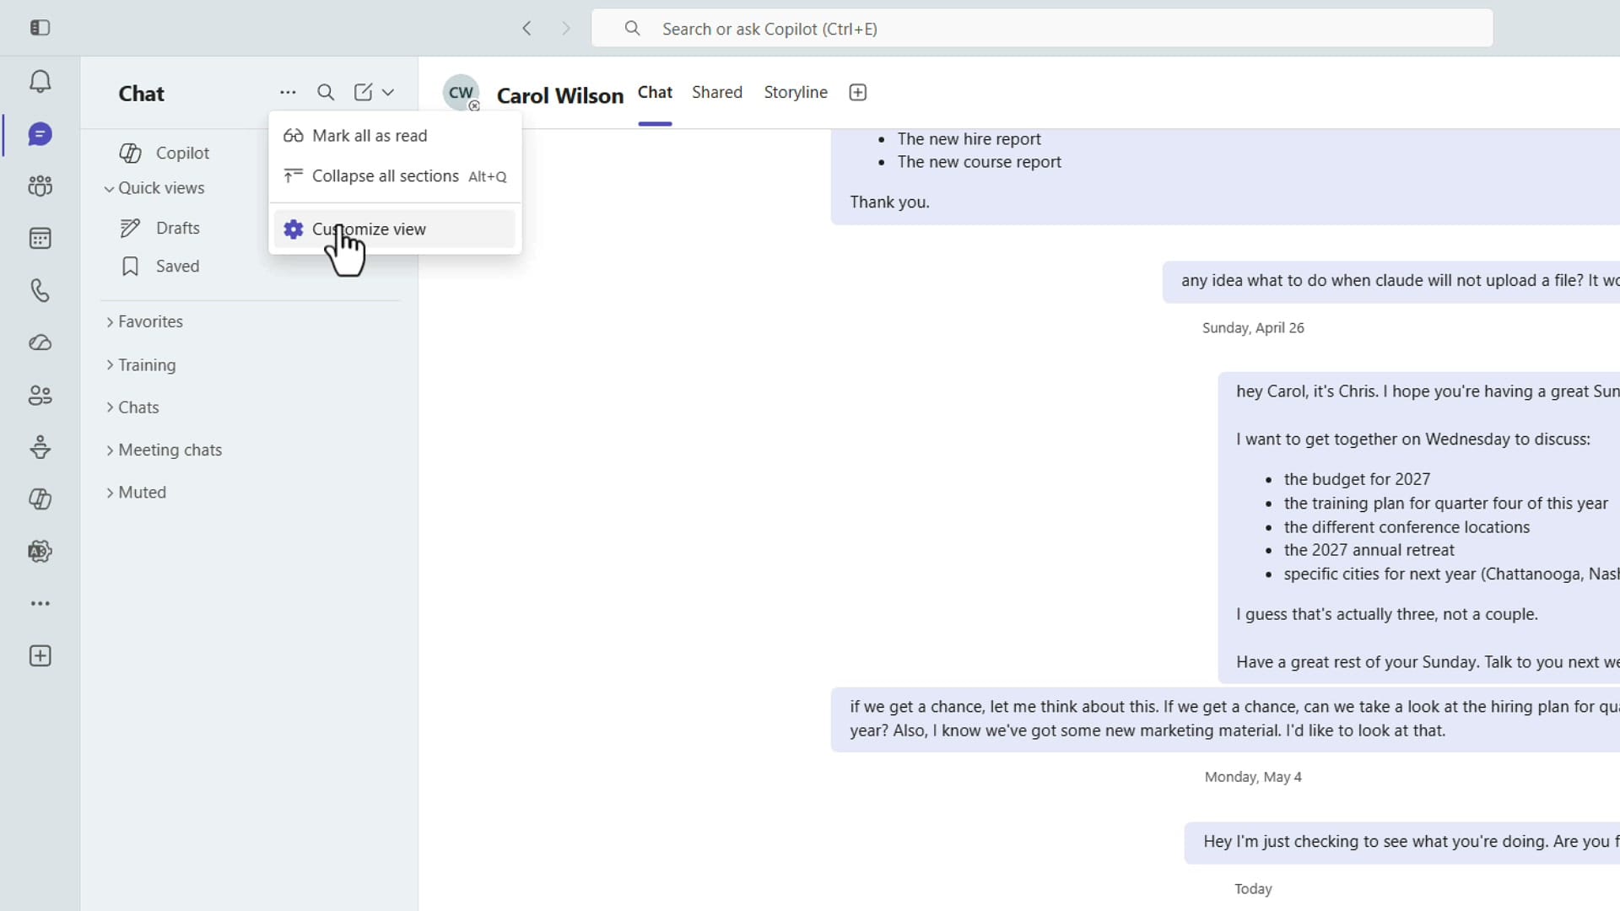
Task: View more apps ellipsis in sidebar
Action: (x=40, y=604)
